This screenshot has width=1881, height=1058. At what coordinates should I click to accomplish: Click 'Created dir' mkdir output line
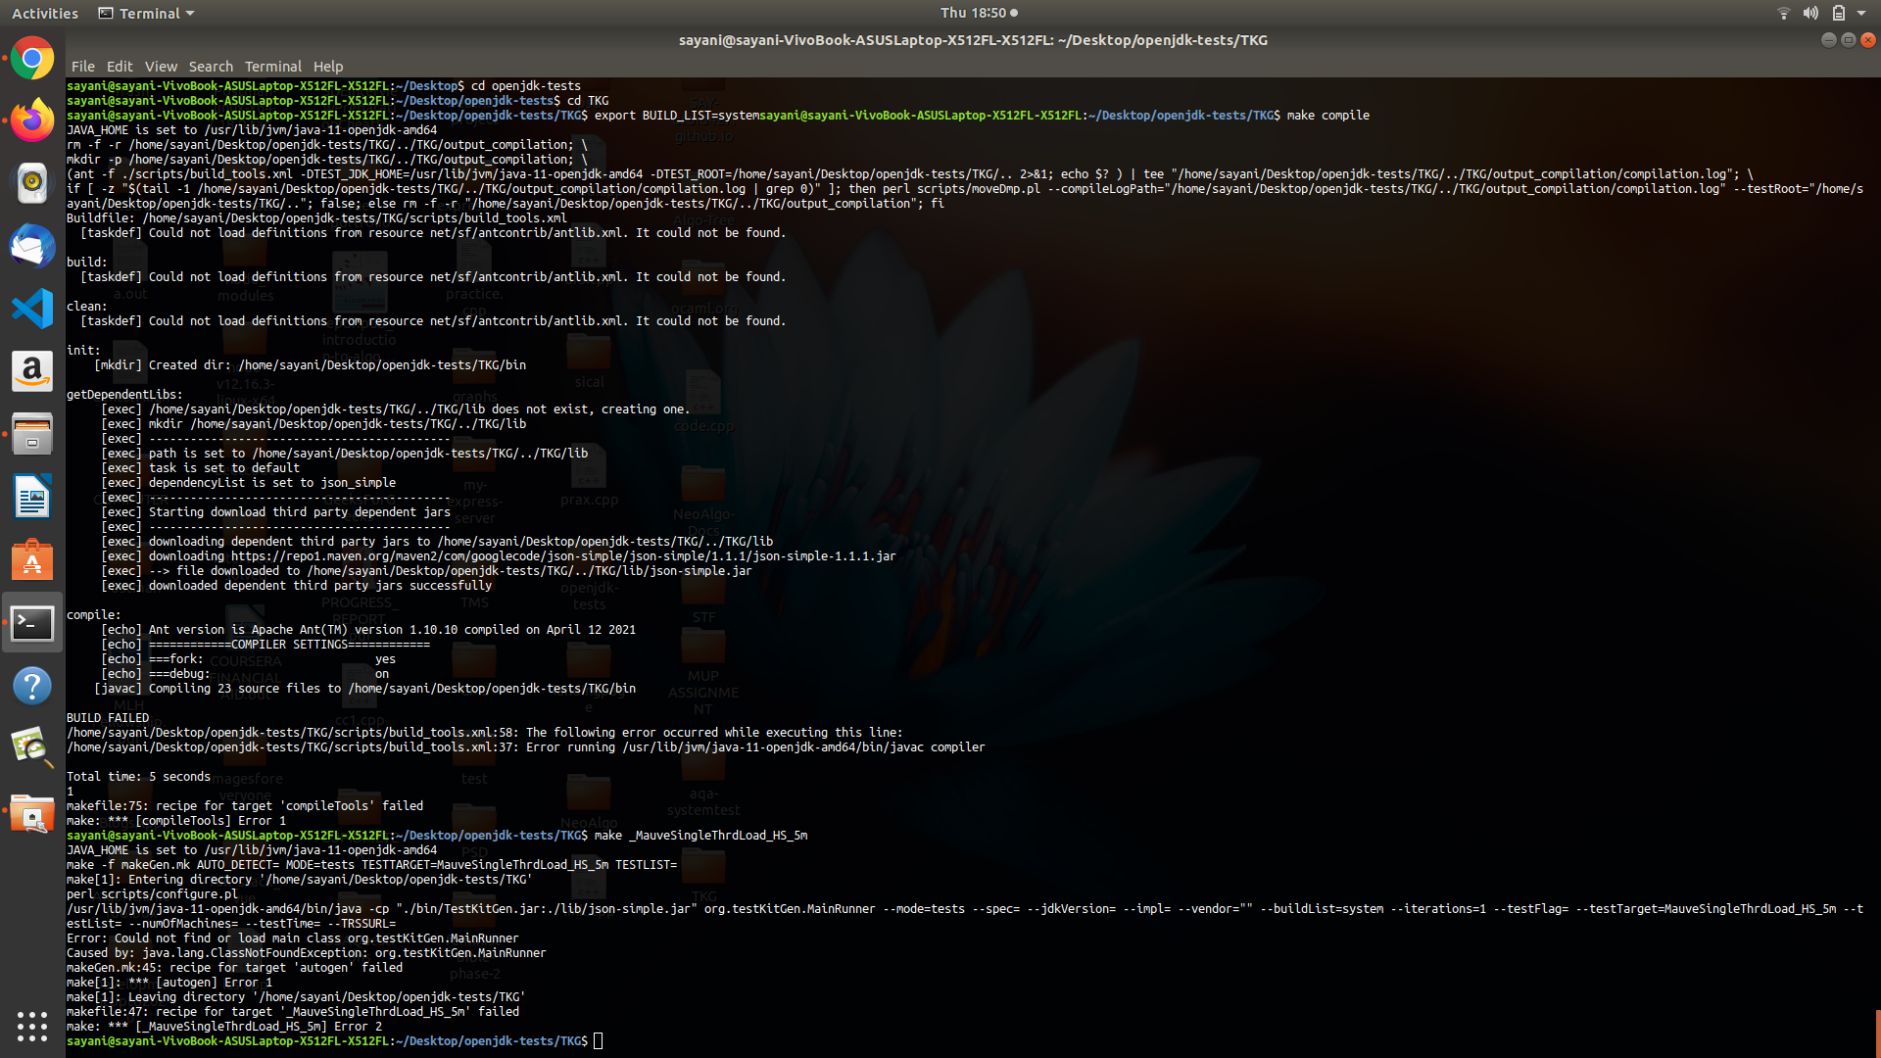pos(311,365)
